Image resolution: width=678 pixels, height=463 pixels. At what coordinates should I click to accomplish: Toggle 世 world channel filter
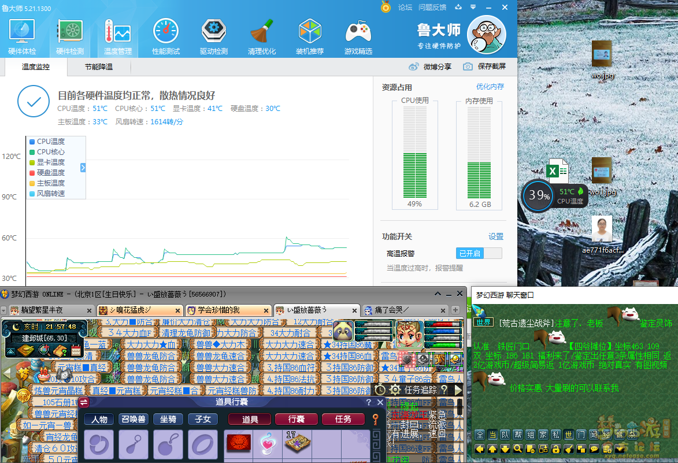[x=569, y=435]
